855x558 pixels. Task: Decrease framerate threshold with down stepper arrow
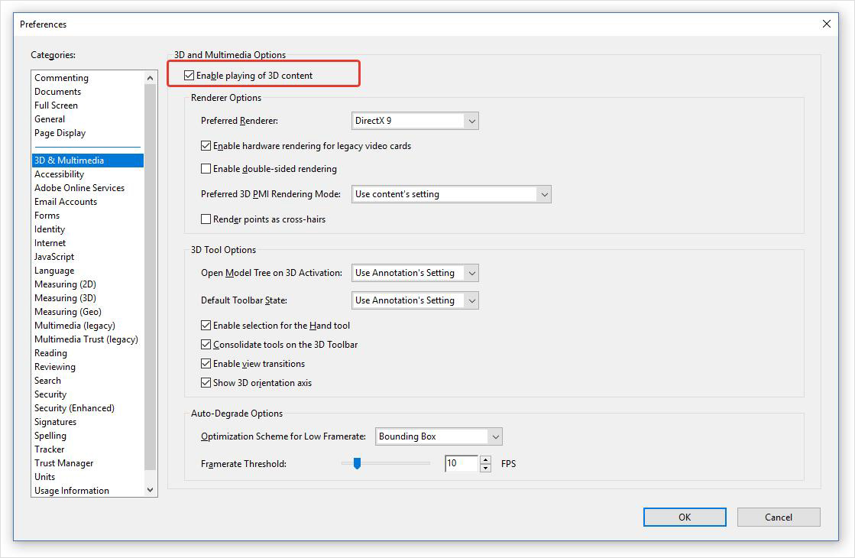pyautogui.click(x=485, y=468)
